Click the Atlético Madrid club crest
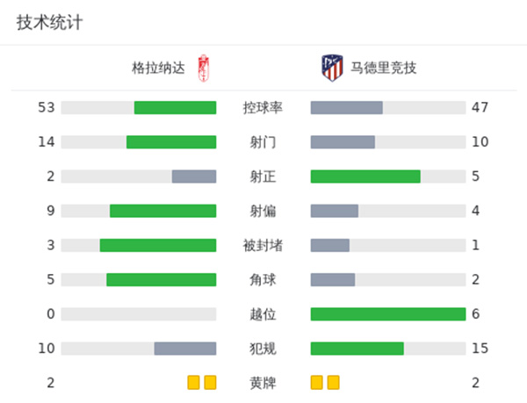 tap(331, 68)
